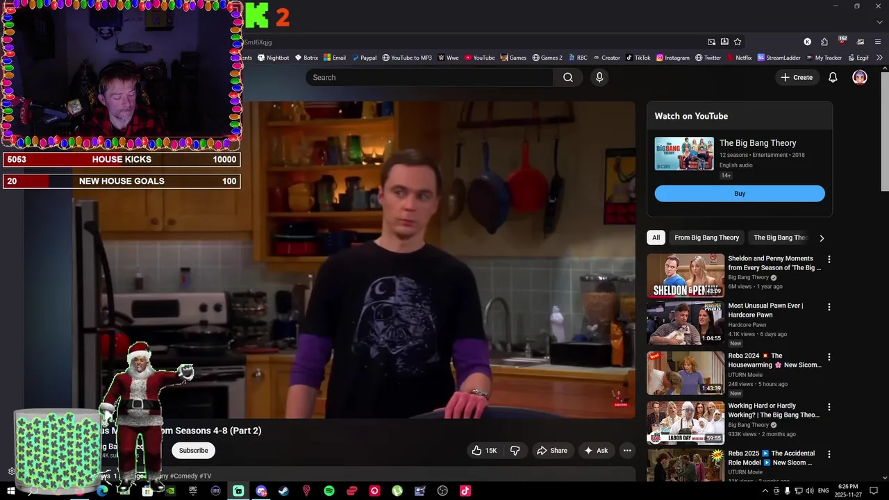Click the picture-in-picture address bar icon
Screen dimensions: 889x500
coord(711,42)
